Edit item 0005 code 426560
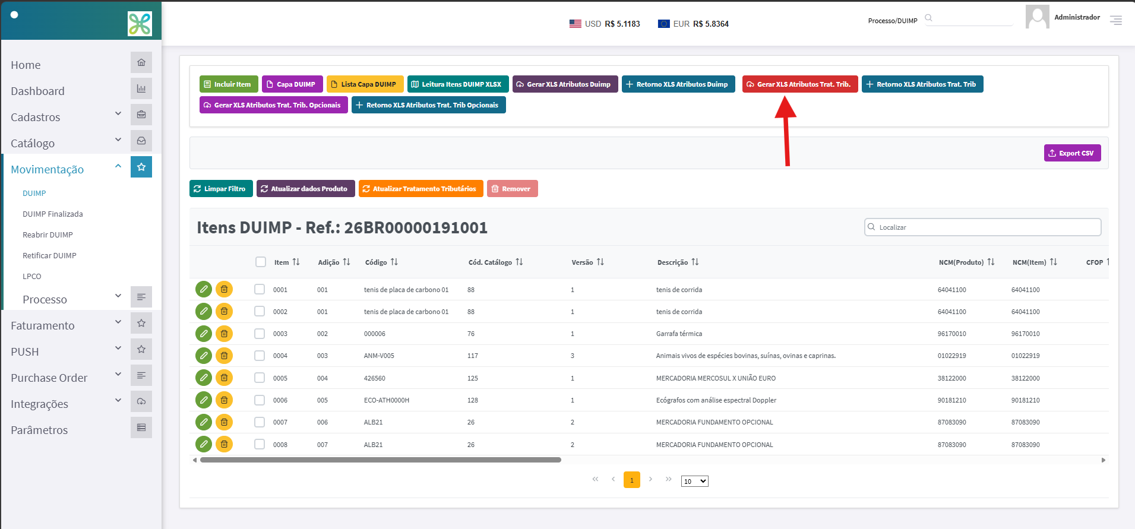 pyautogui.click(x=204, y=378)
